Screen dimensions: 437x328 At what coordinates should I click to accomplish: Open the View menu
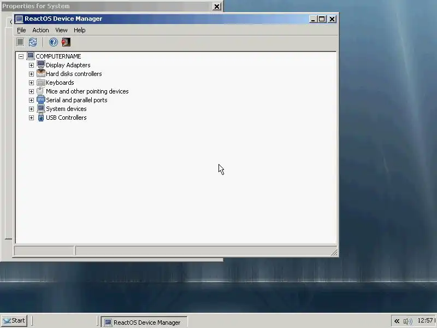(61, 30)
